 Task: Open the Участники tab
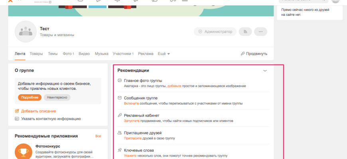[123, 54]
